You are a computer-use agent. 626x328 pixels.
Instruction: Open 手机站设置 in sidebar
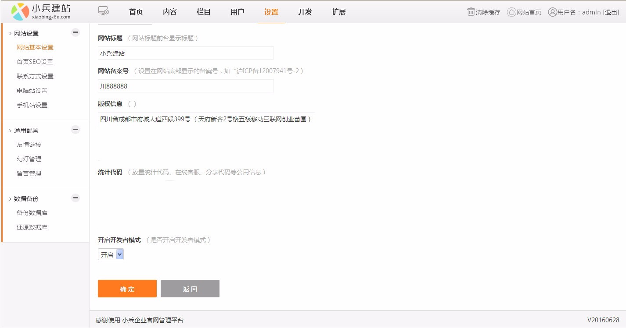tap(32, 105)
